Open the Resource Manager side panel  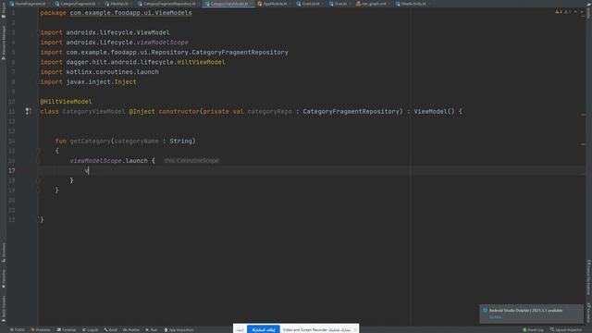[4, 43]
